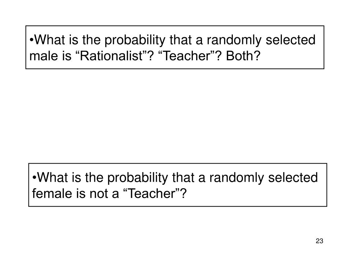This screenshot has height=258, width=344.
Task: Click "selected" in the second text box
Action: point(293,177)
